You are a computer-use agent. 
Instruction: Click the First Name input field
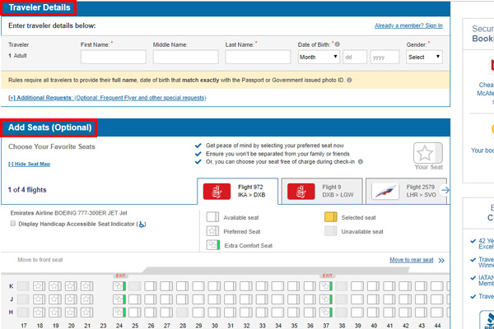click(x=114, y=57)
